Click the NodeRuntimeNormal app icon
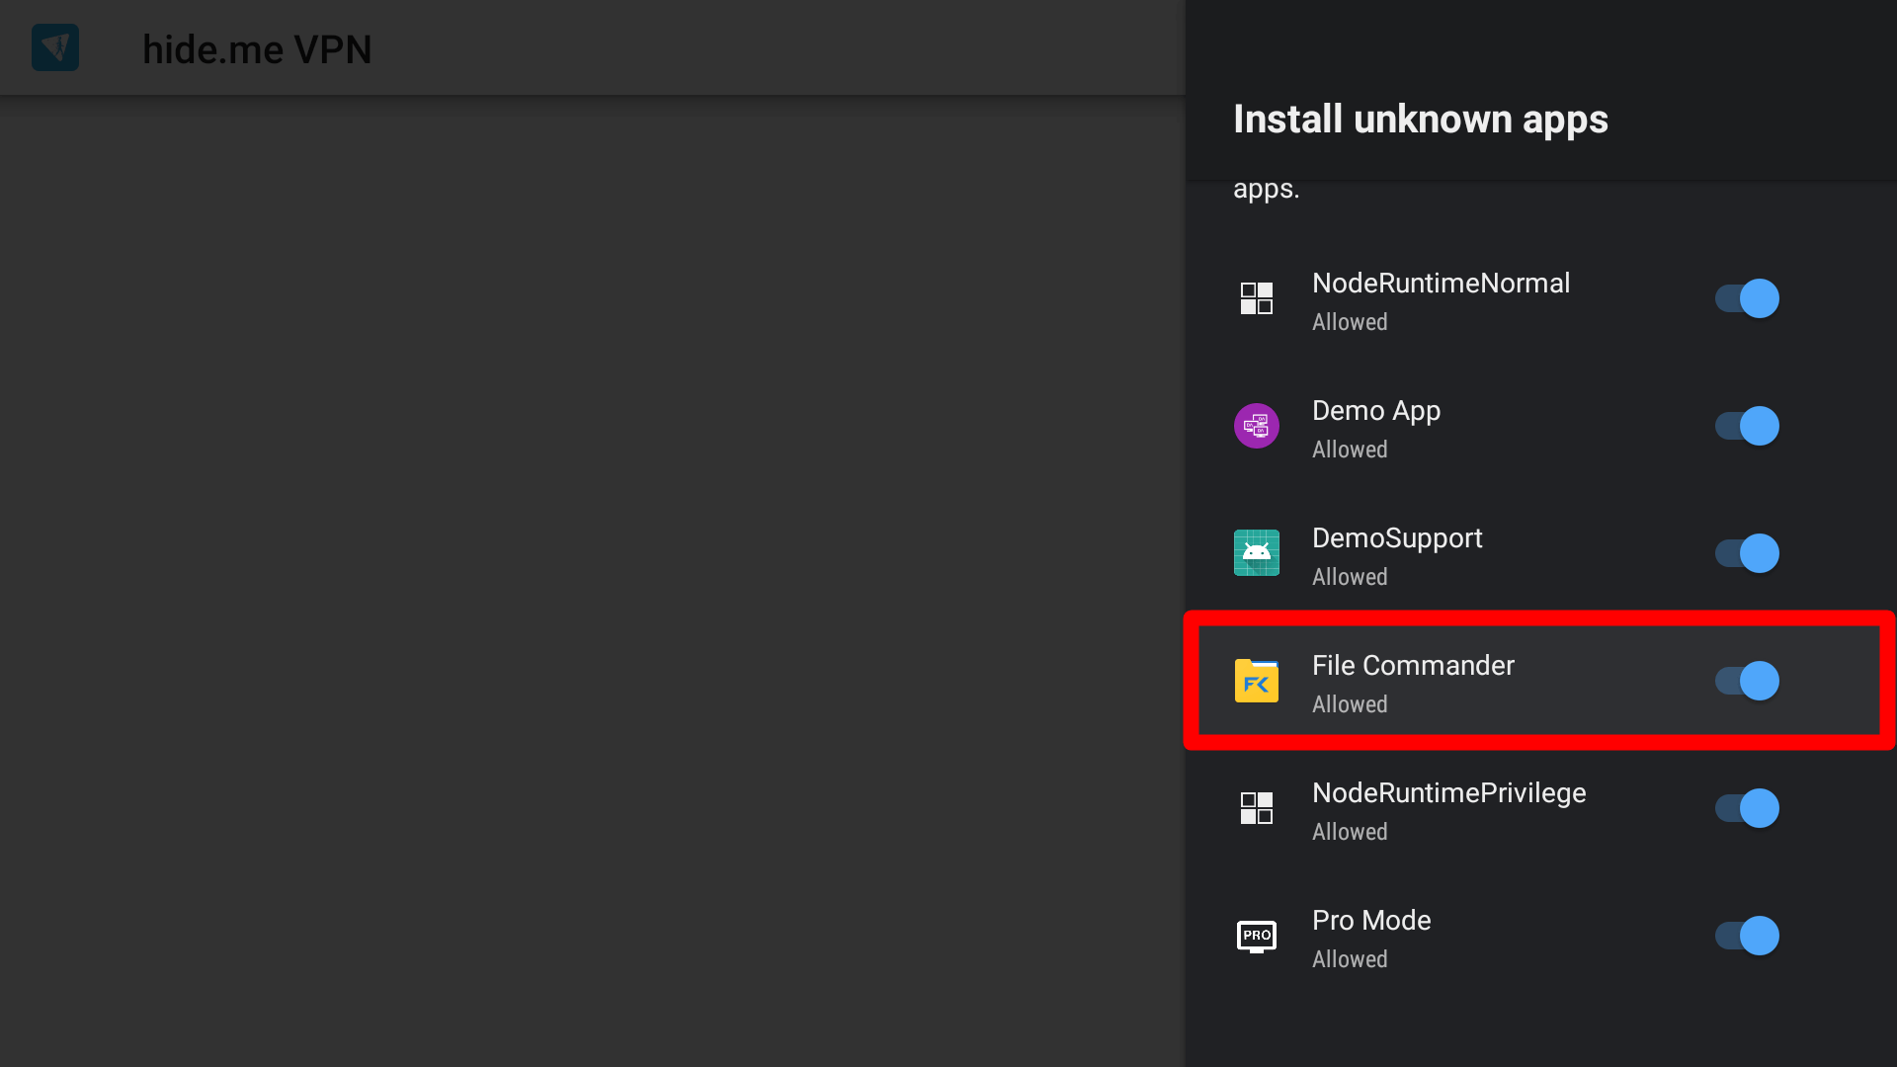The width and height of the screenshot is (1897, 1067). pos(1257,298)
